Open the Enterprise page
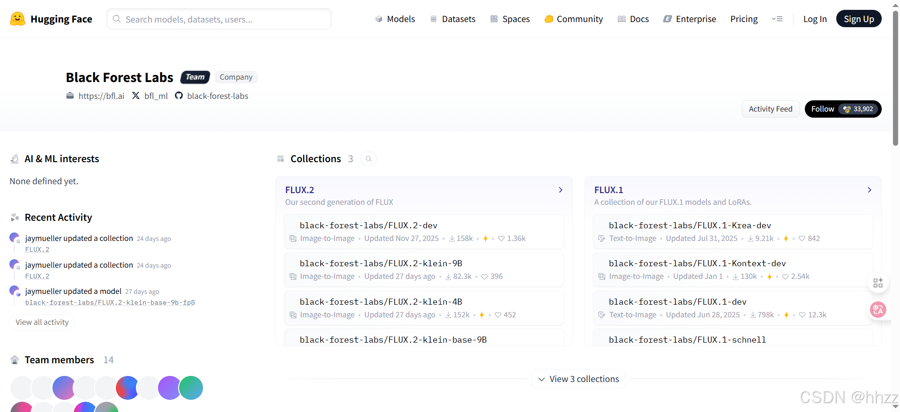 [x=690, y=19]
